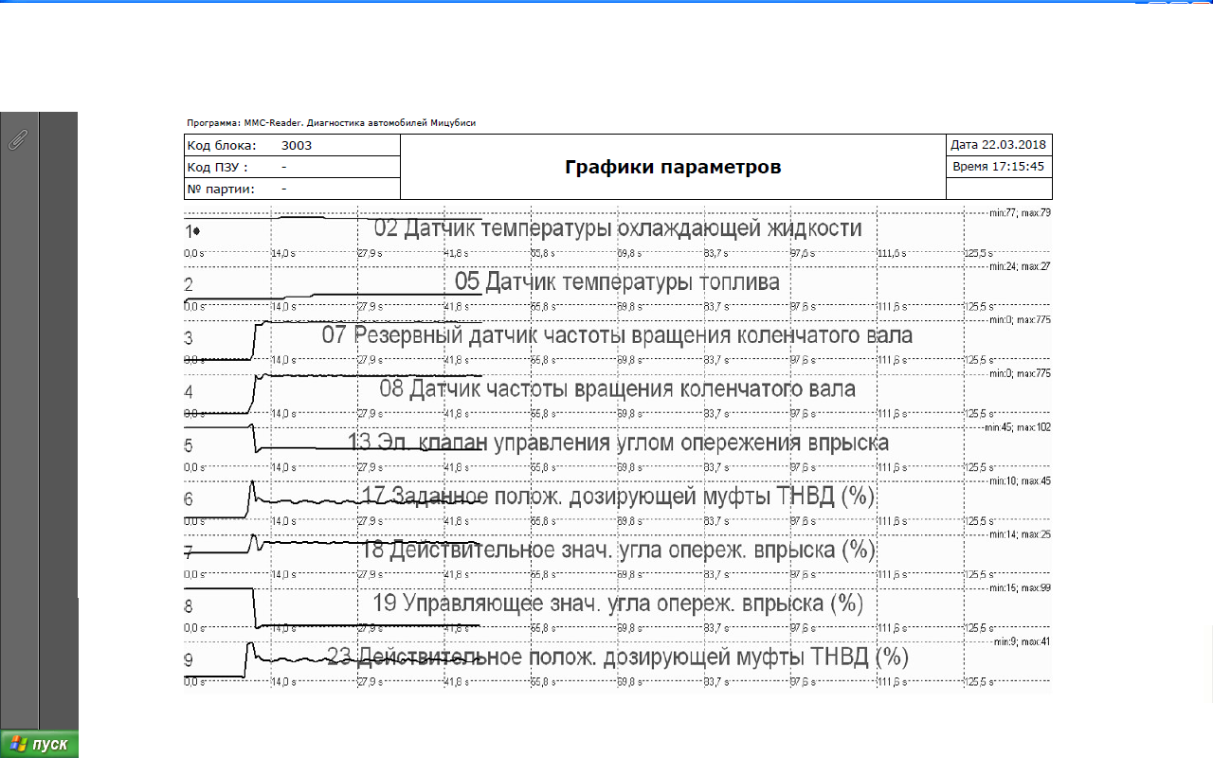Click the № партии row

[x=291, y=189]
